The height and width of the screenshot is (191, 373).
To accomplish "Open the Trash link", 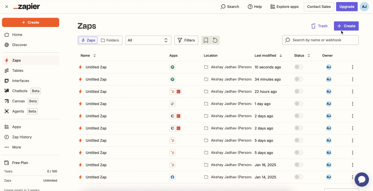I will pos(319,26).
